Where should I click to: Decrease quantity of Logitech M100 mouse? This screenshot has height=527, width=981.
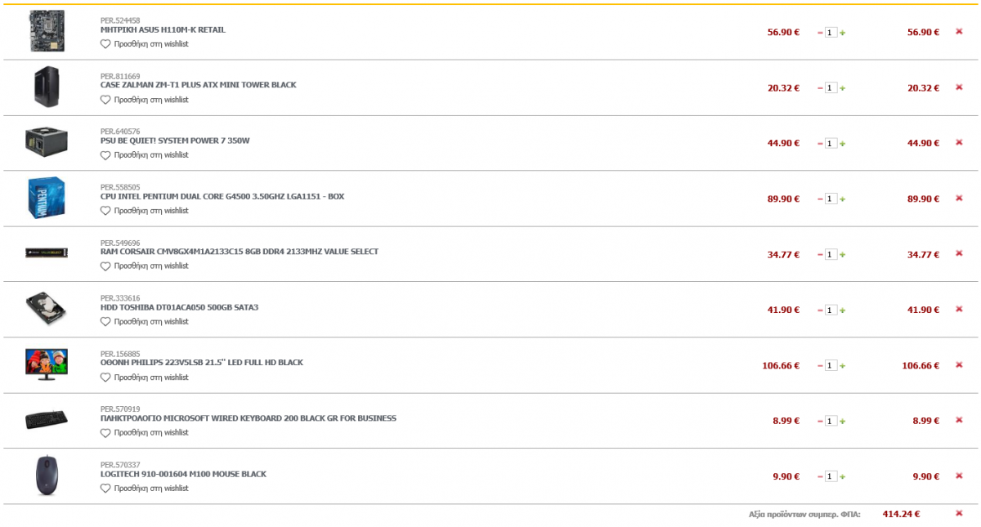point(820,477)
